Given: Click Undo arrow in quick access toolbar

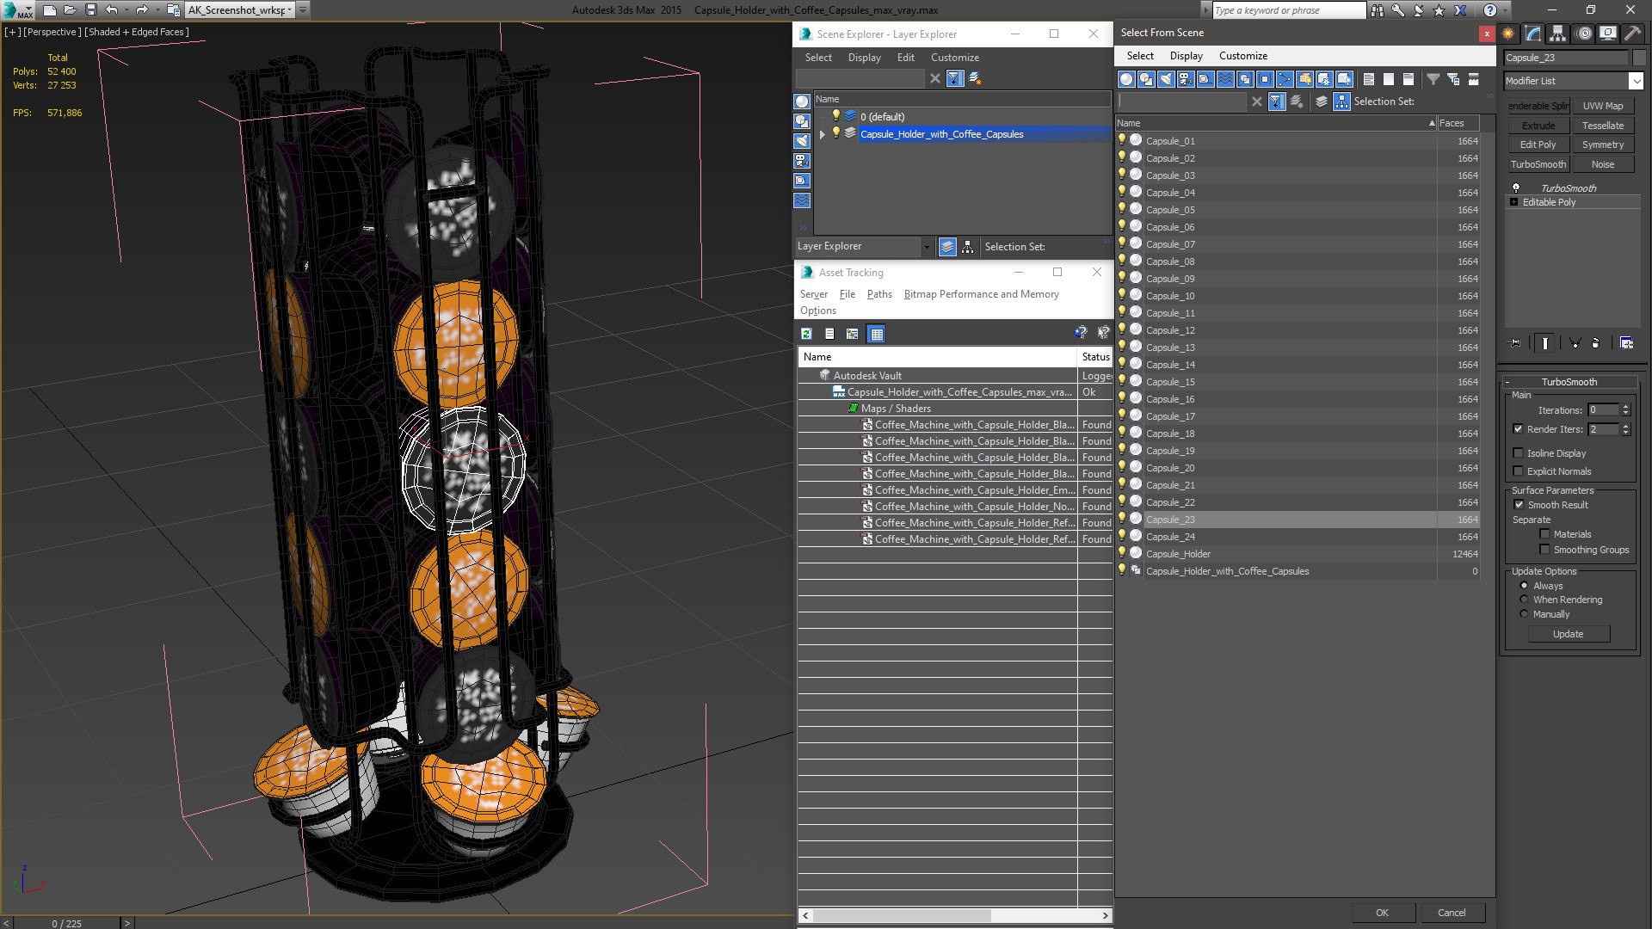Looking at the screenshot, I should (111, 10).
